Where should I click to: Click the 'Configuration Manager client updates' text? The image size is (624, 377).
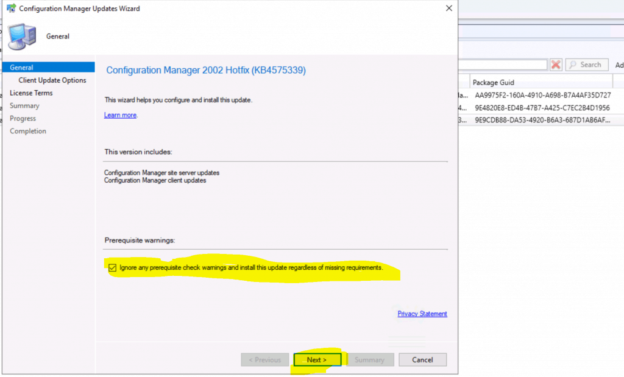(x=155, y=180)
